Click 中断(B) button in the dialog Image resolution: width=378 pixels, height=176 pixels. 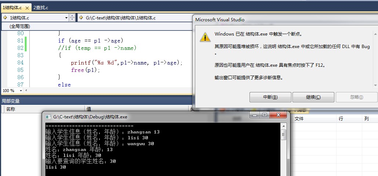tap(270, 97)
